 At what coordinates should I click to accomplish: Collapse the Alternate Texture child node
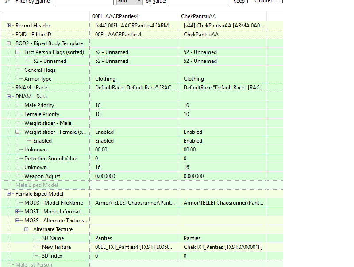pyautogui.click(x=27, y=229)
